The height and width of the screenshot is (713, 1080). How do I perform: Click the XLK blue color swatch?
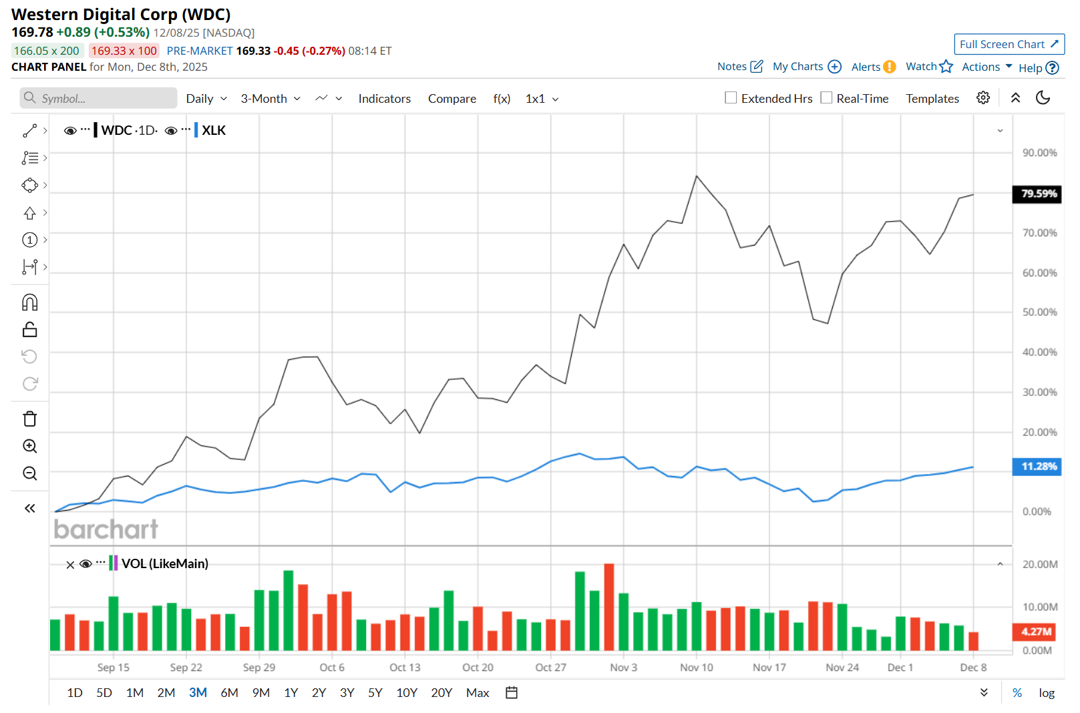click(x=196, y=130)
